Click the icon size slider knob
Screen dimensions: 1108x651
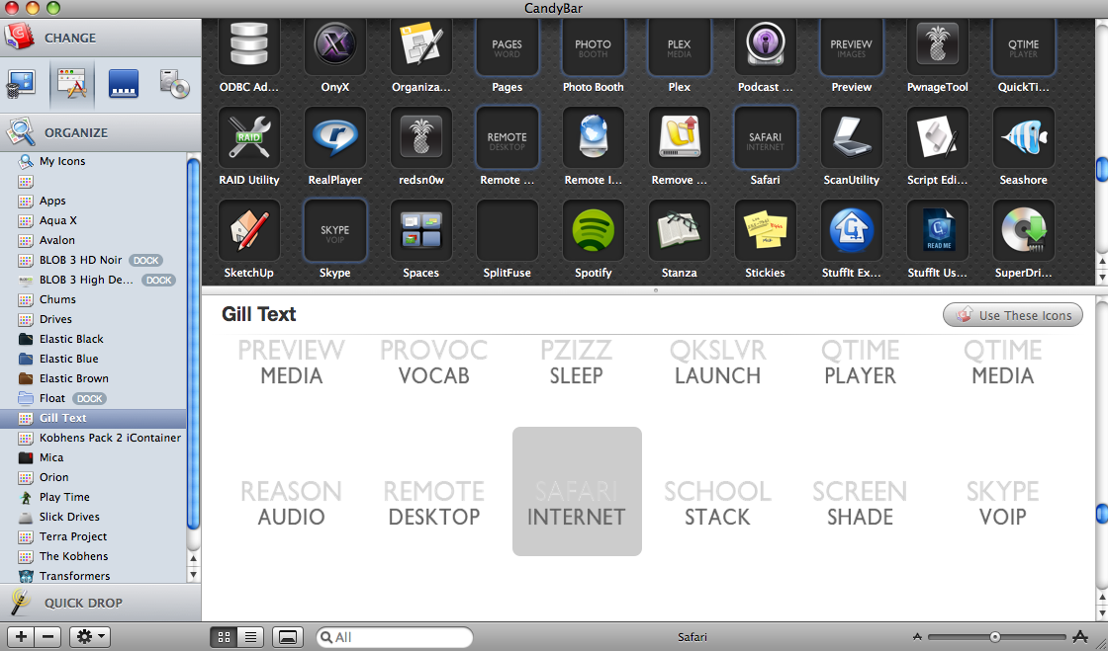995,637
